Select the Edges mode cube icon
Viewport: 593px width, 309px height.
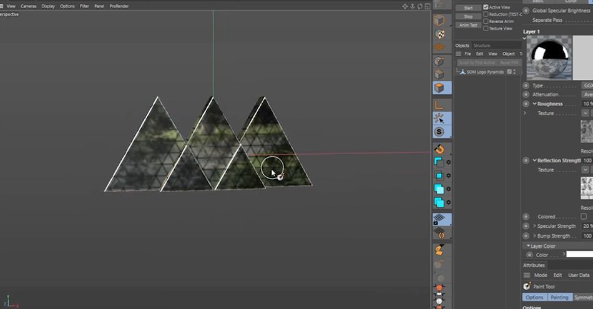tap(439, 74)
